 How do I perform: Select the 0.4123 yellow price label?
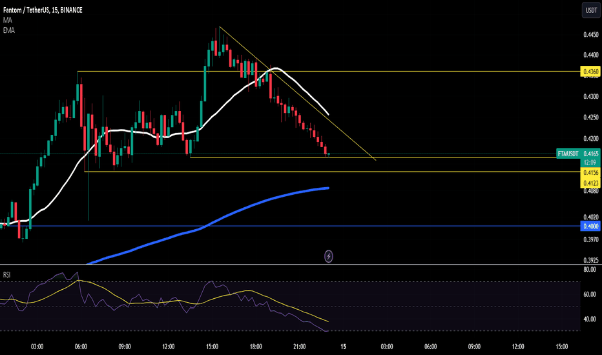(590, 183)
